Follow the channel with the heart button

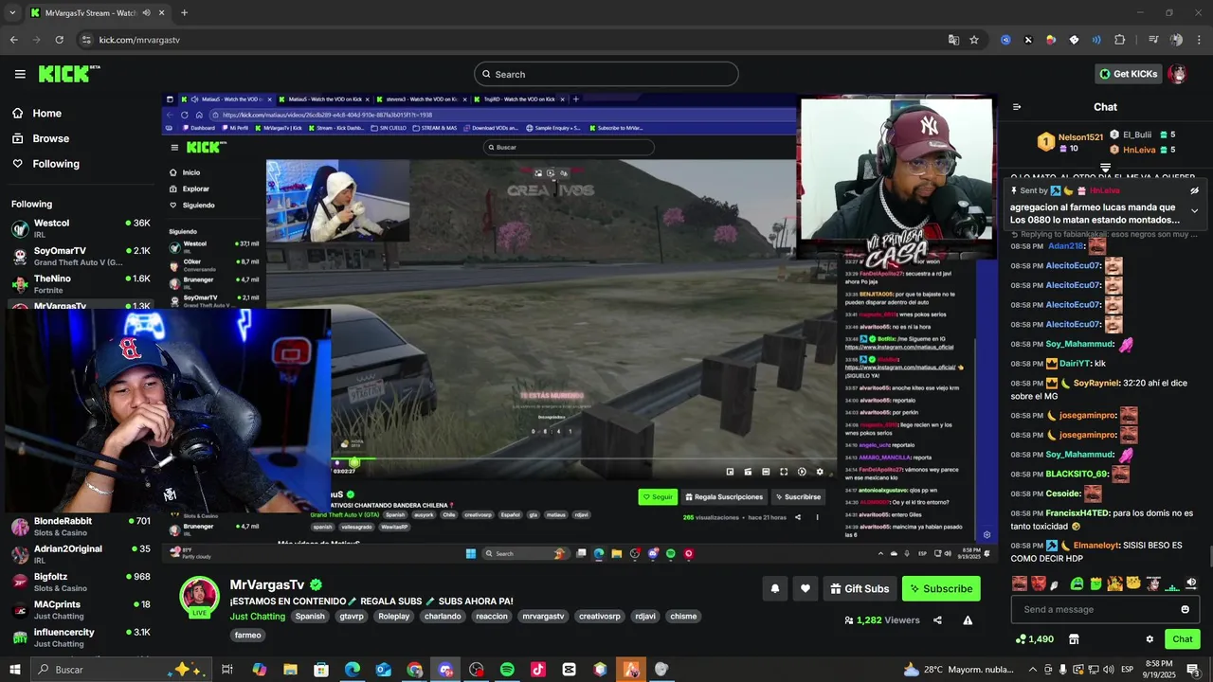[x=806, y=588]
